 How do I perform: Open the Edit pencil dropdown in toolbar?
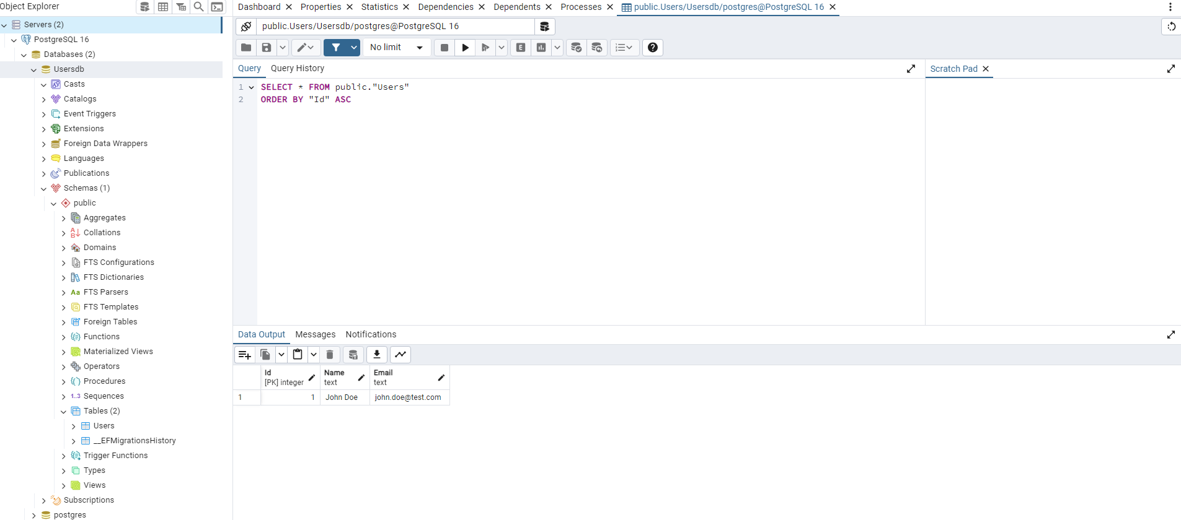pos(305,48)
